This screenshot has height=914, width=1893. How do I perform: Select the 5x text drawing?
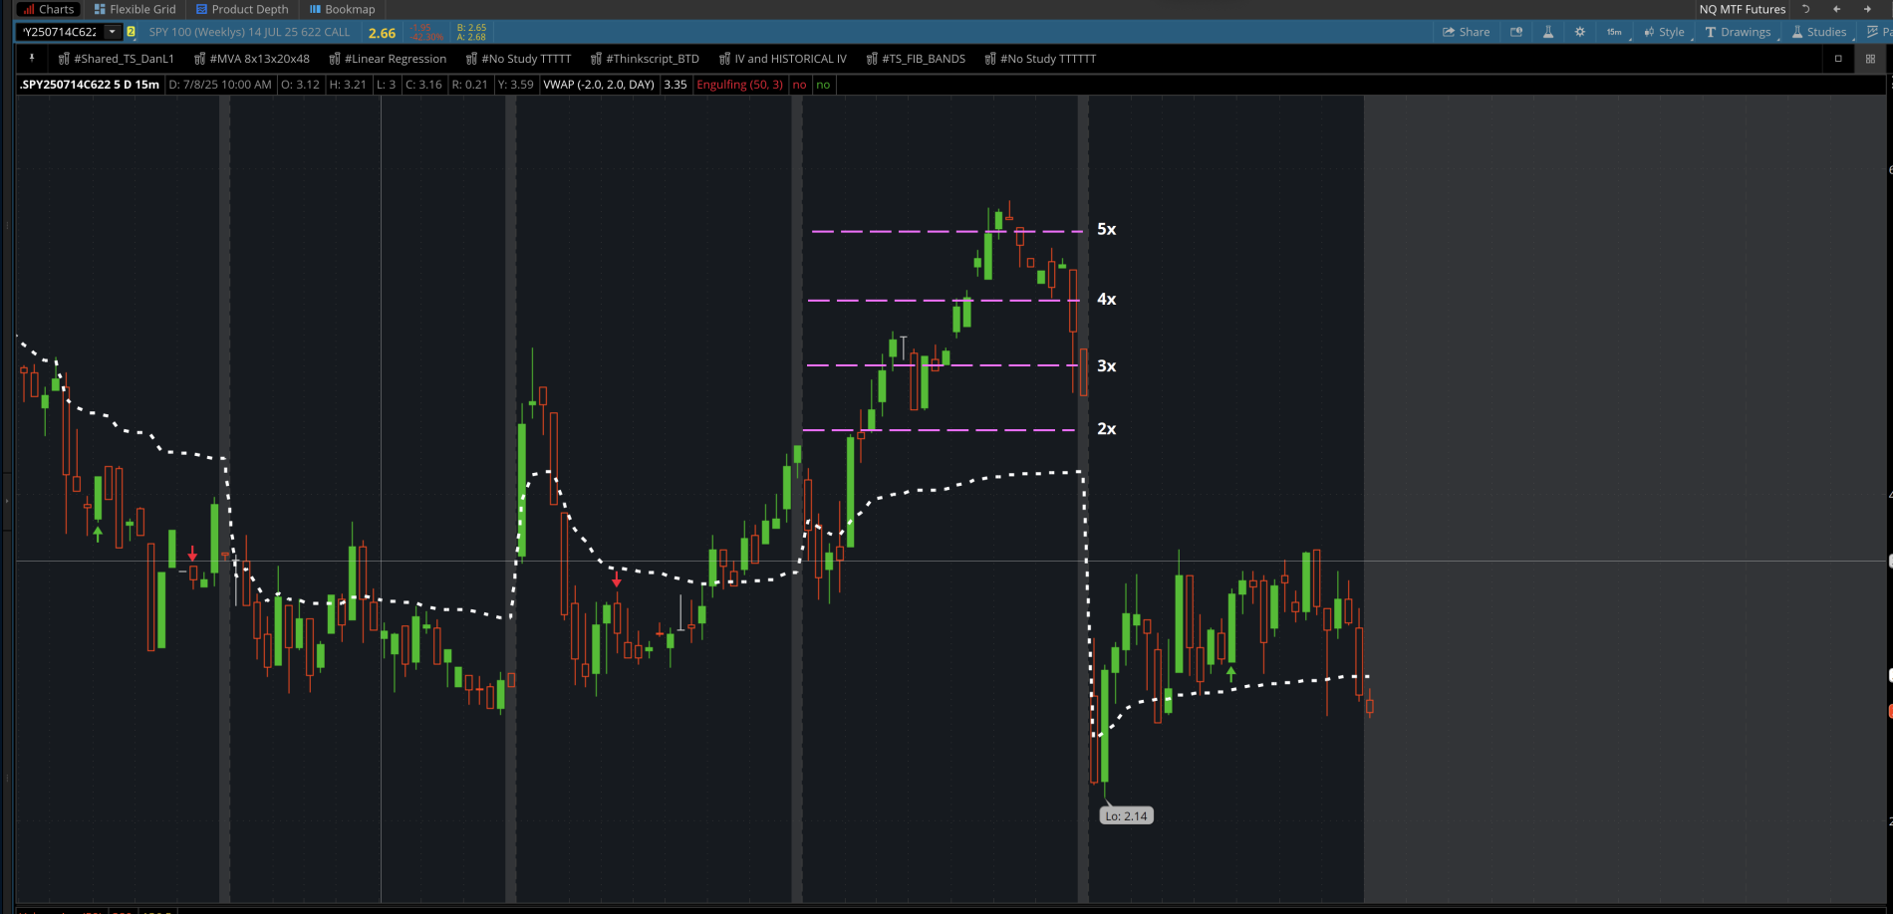[1106, 229]
